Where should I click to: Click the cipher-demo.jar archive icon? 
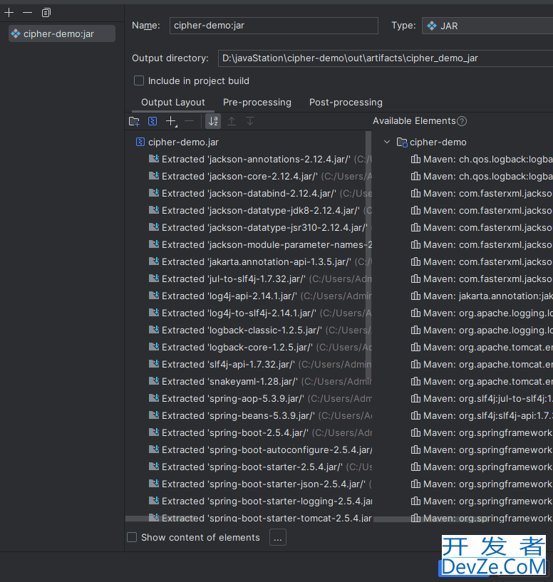(x=140, y=142)
